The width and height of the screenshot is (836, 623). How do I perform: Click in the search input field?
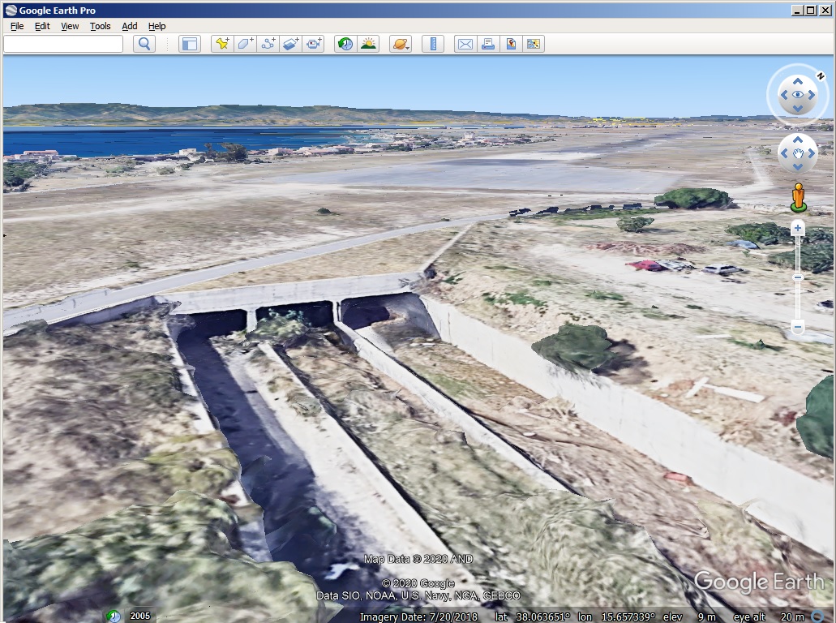coord(63,44)
